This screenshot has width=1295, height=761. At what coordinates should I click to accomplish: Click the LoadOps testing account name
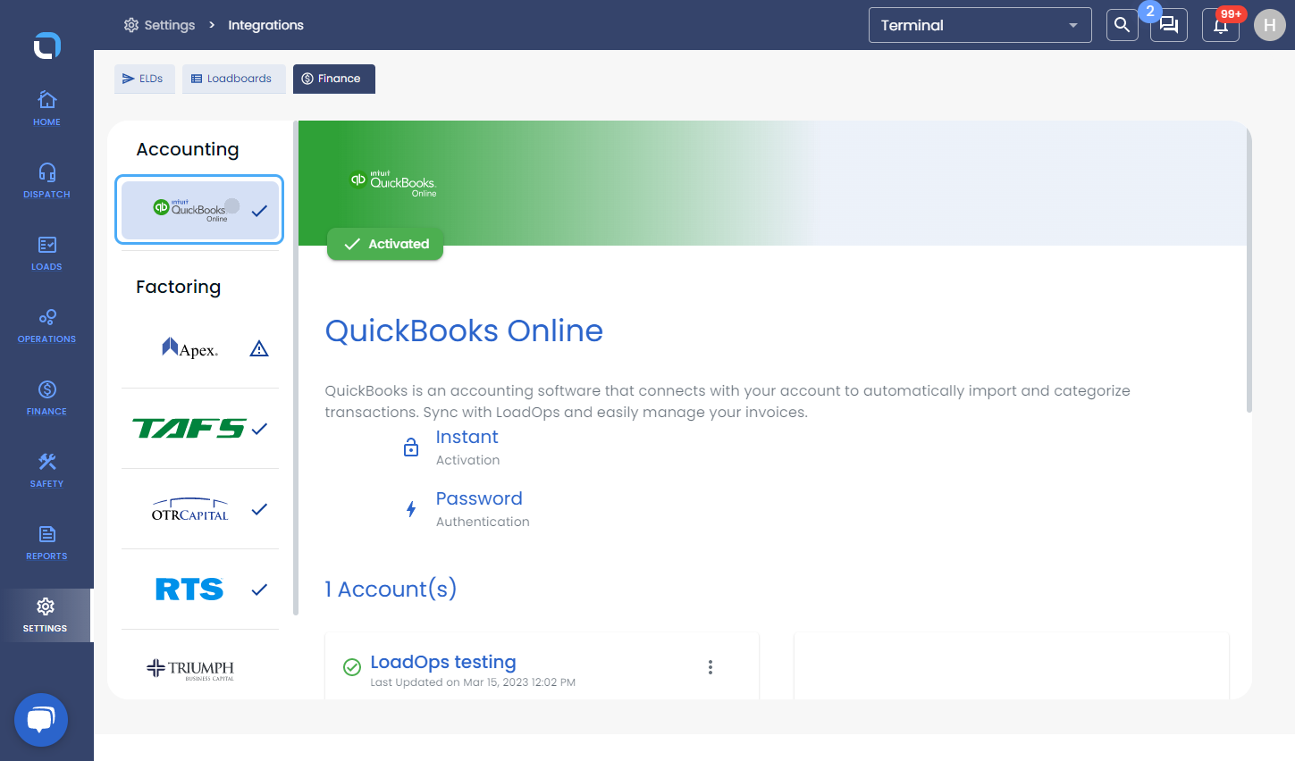point(443,662)
